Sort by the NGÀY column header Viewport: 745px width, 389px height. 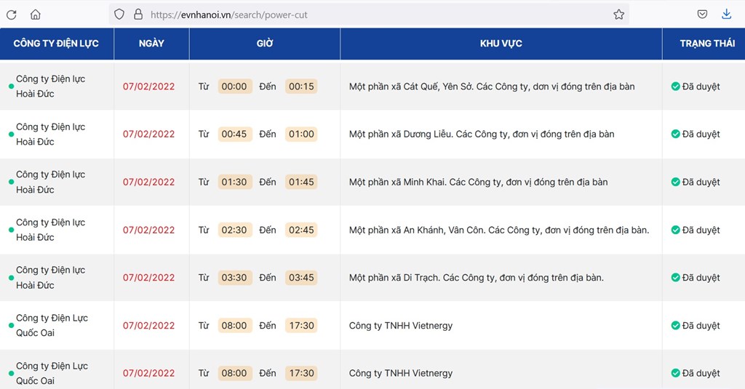pyautogui.click(x=151, y=44)
